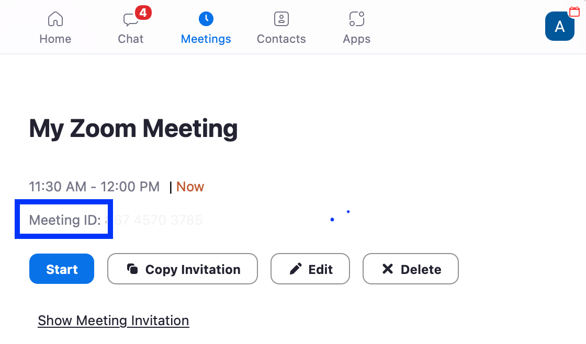The height and width of the screenshot is (344, 586).
Task: Click the My Zoom Meeting title
Action: (133, 129)
